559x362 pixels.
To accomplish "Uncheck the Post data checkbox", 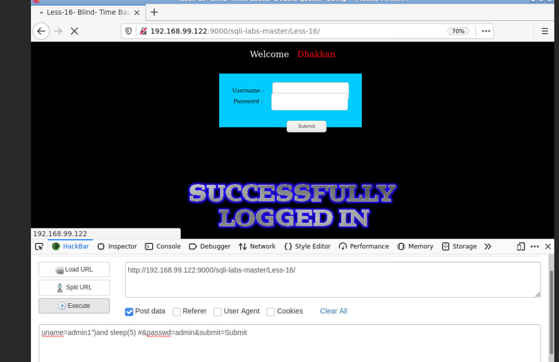I will point(129,312).
